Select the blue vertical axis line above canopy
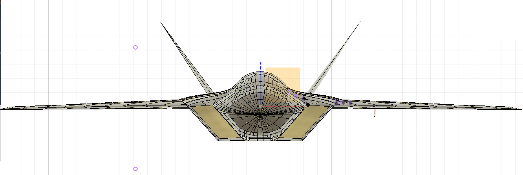The height and width of the screenshot is (175, 523). click(x=261, y=47)
